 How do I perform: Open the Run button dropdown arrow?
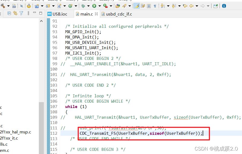(x=99, y=6)
